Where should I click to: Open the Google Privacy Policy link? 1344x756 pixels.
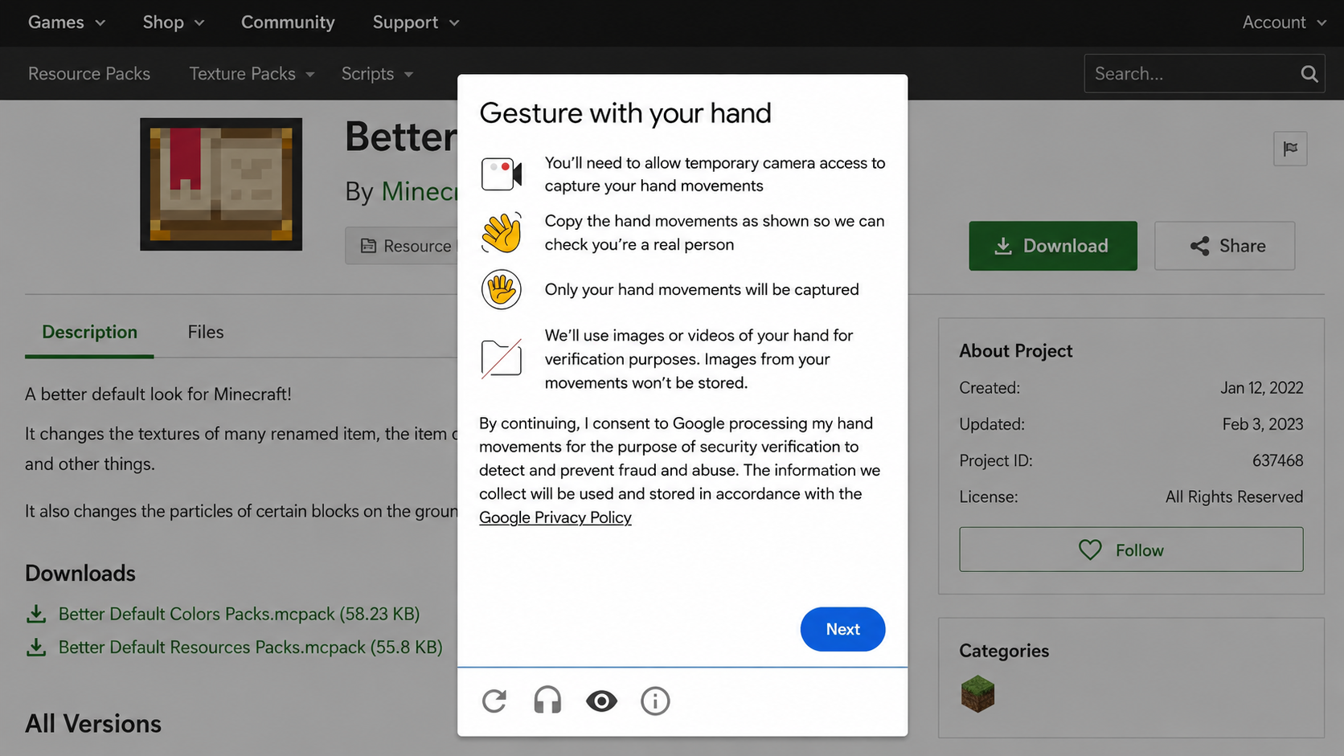(x=555, y=517)
